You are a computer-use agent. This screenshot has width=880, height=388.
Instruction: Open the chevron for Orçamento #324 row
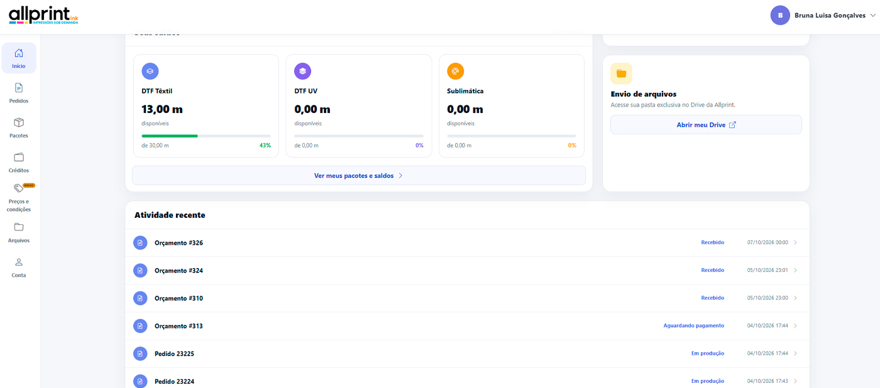coord(796,271)
